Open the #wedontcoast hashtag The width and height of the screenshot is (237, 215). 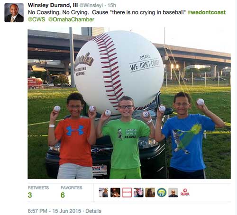pos(207,12)
